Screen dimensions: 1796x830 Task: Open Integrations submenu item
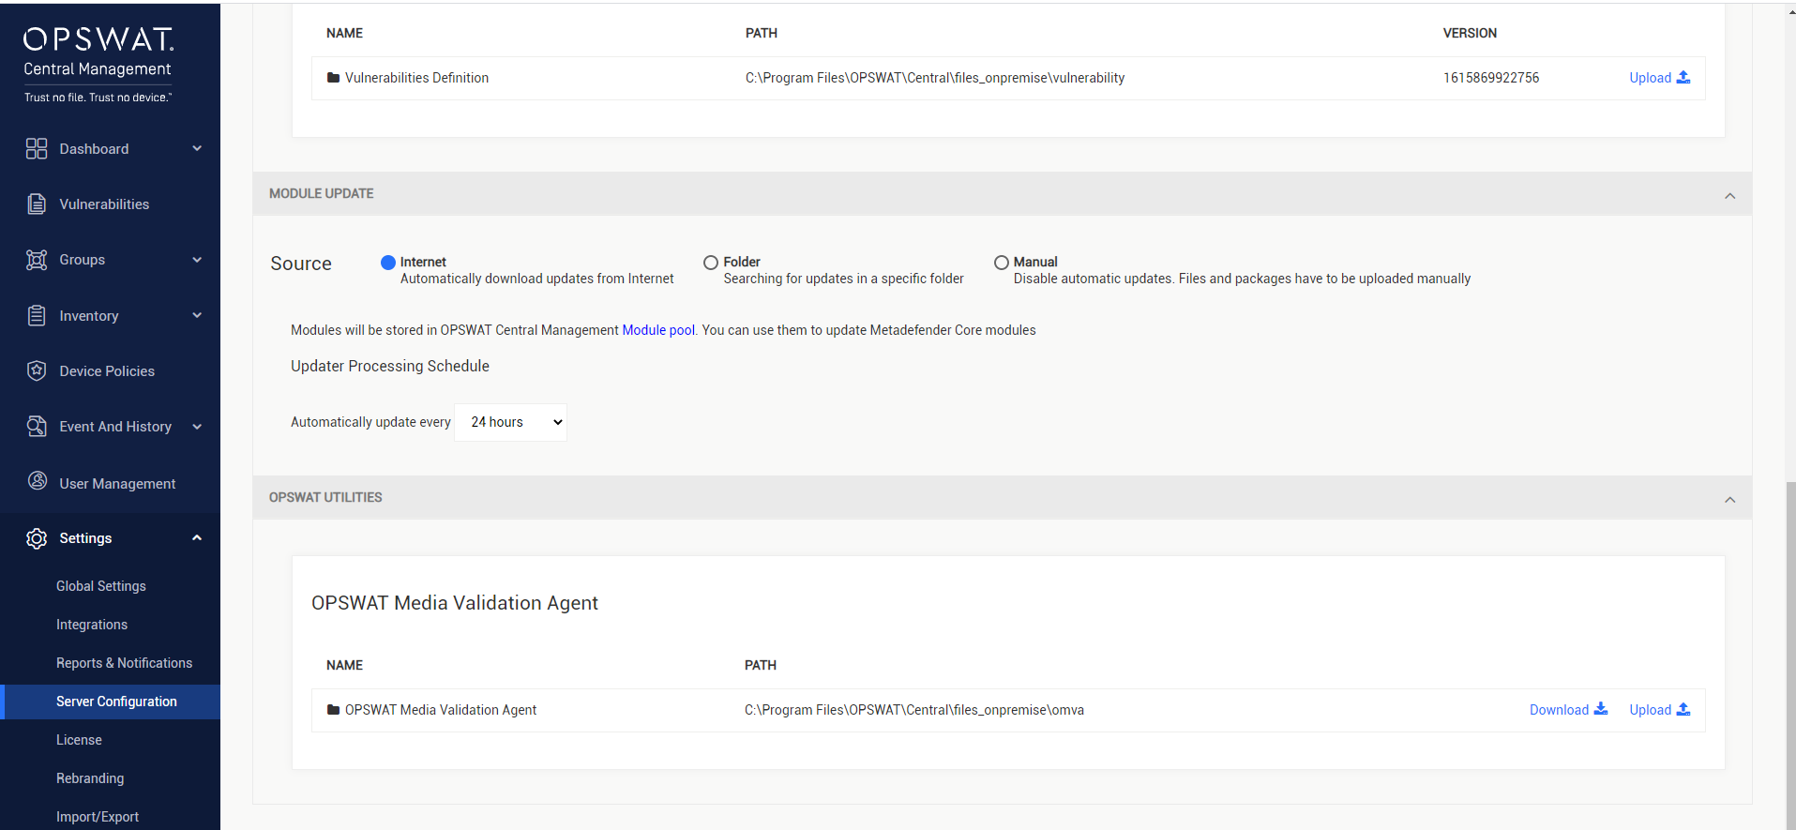click(92, 625)
